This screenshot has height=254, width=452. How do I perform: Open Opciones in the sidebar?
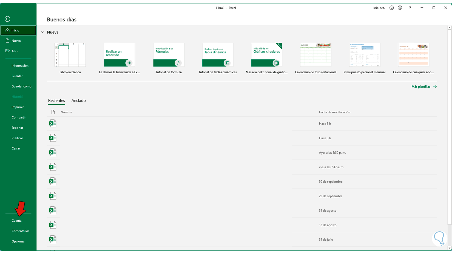pyautogui.click(x=18, y=241)
